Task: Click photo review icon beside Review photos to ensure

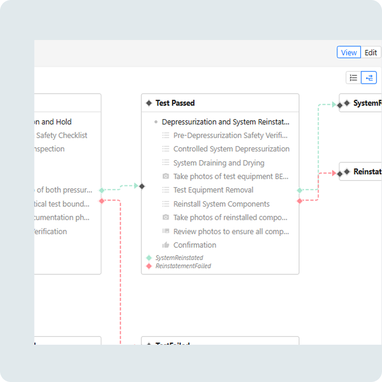Action: point(166,231)
